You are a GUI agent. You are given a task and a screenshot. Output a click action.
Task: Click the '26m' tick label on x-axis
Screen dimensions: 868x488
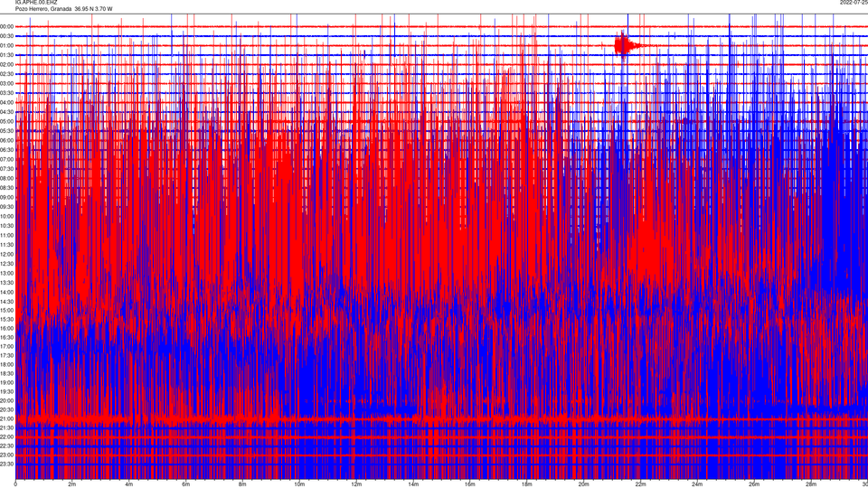(754, 484)
